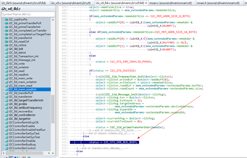Select I2CControllerEnableFreeRun entry

[x=27, y=130]
